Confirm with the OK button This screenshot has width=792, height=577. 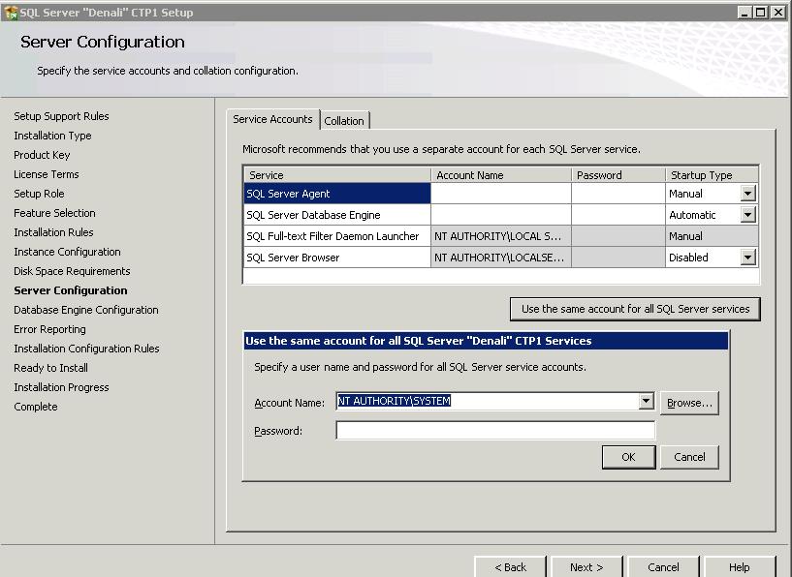click(628, 457)
